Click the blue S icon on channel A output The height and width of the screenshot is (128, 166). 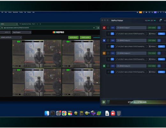(x=112, y=34)
